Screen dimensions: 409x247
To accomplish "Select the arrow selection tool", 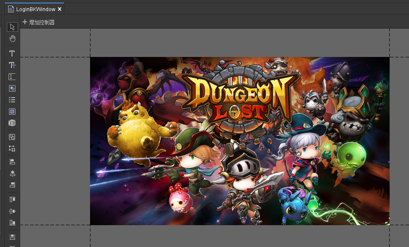I will pos(12,27).
